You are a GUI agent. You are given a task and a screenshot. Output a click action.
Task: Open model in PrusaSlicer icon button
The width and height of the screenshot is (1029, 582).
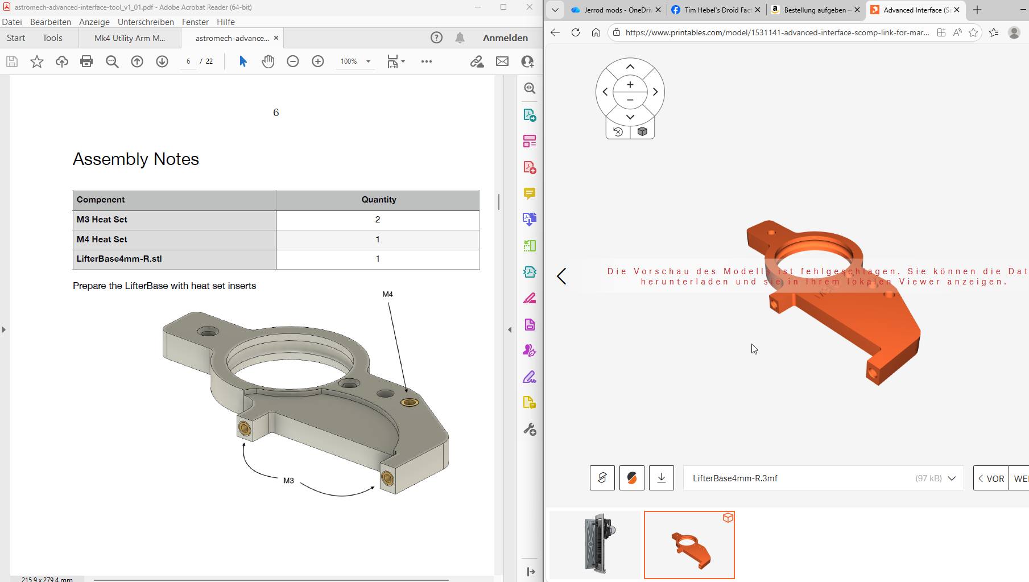[632, 478]
